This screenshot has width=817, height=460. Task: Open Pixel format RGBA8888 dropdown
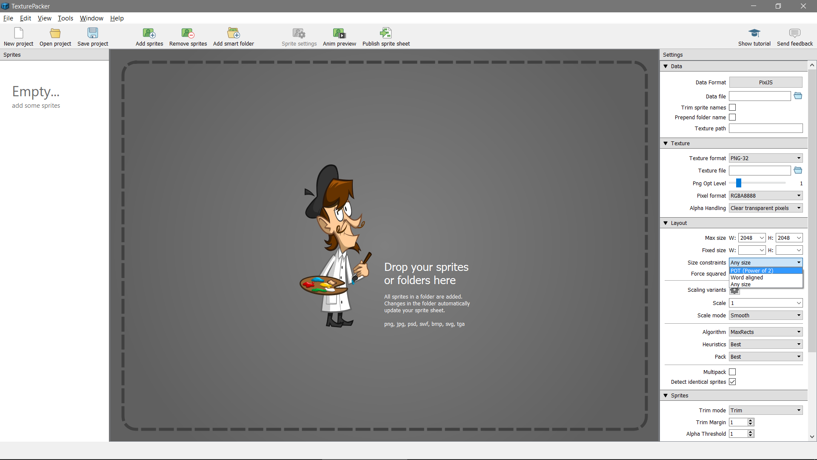click(766, 195)
